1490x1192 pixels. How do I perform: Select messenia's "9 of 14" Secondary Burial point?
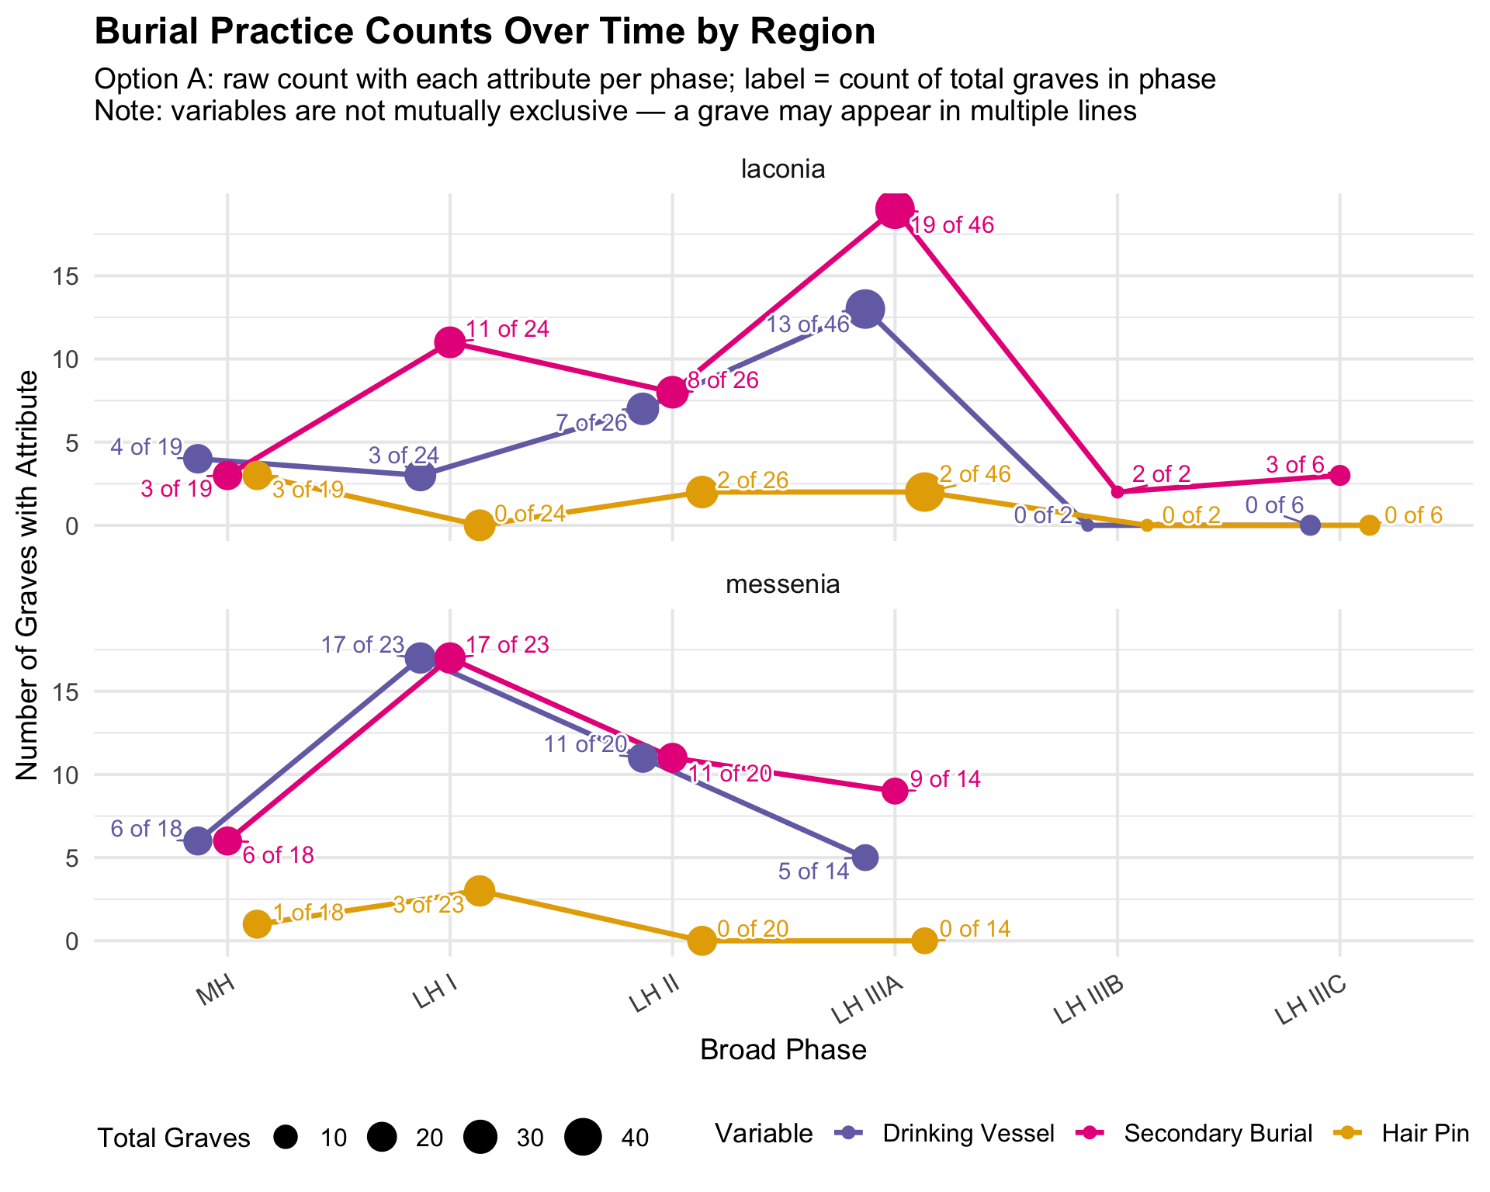(895, 792)
